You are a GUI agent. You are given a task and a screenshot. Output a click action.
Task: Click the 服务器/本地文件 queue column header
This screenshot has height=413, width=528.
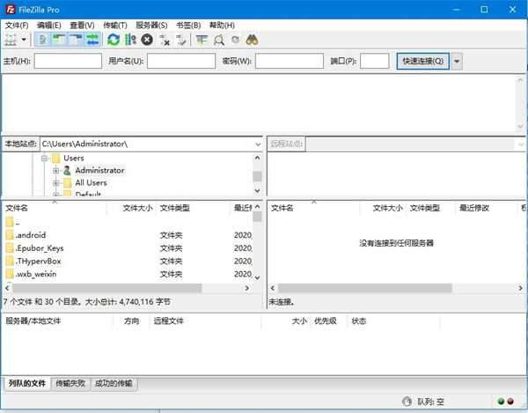[x=33, y=321]
